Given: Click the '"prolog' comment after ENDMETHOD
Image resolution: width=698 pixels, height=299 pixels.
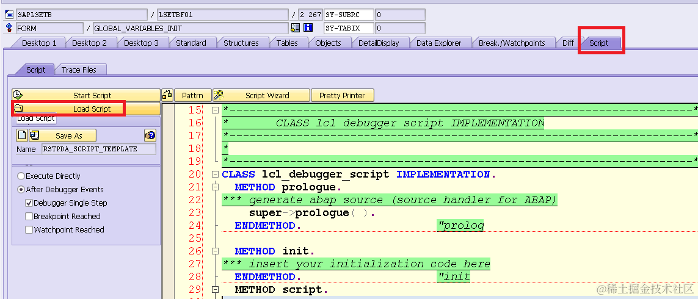Looking at the screenshot, I should tap(460, 226).
